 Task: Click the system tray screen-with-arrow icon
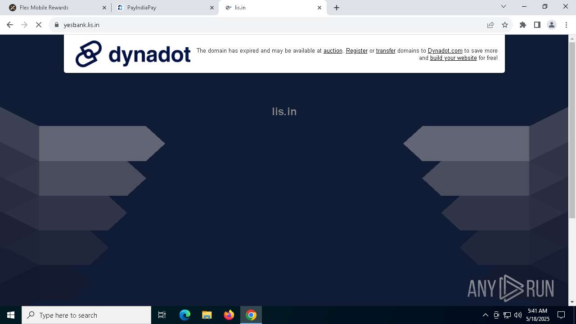[496, 315]
